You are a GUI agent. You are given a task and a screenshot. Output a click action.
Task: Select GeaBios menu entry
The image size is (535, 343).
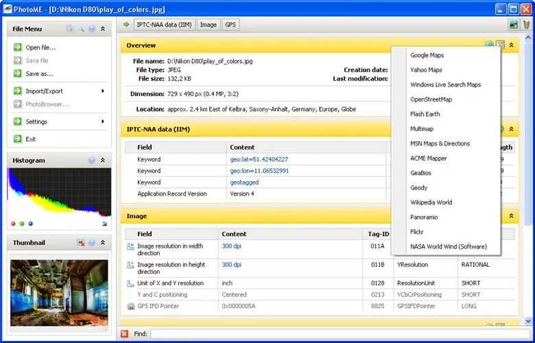pyautogui.click(x=446, y=173)
